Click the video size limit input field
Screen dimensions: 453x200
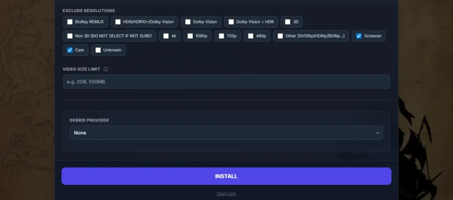point(226,82)
